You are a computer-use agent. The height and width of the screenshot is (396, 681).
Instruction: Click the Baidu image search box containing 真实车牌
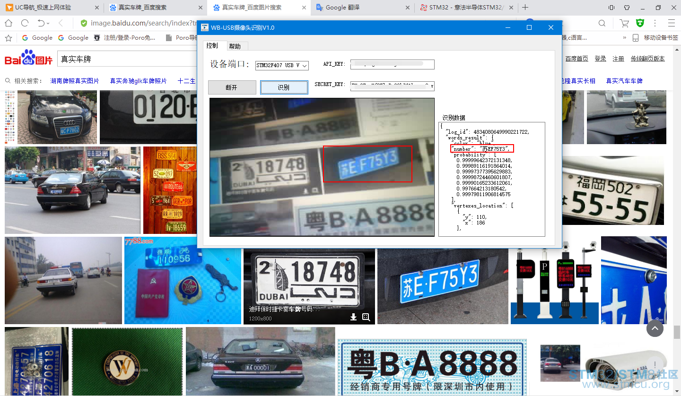[x=128, y=59]
